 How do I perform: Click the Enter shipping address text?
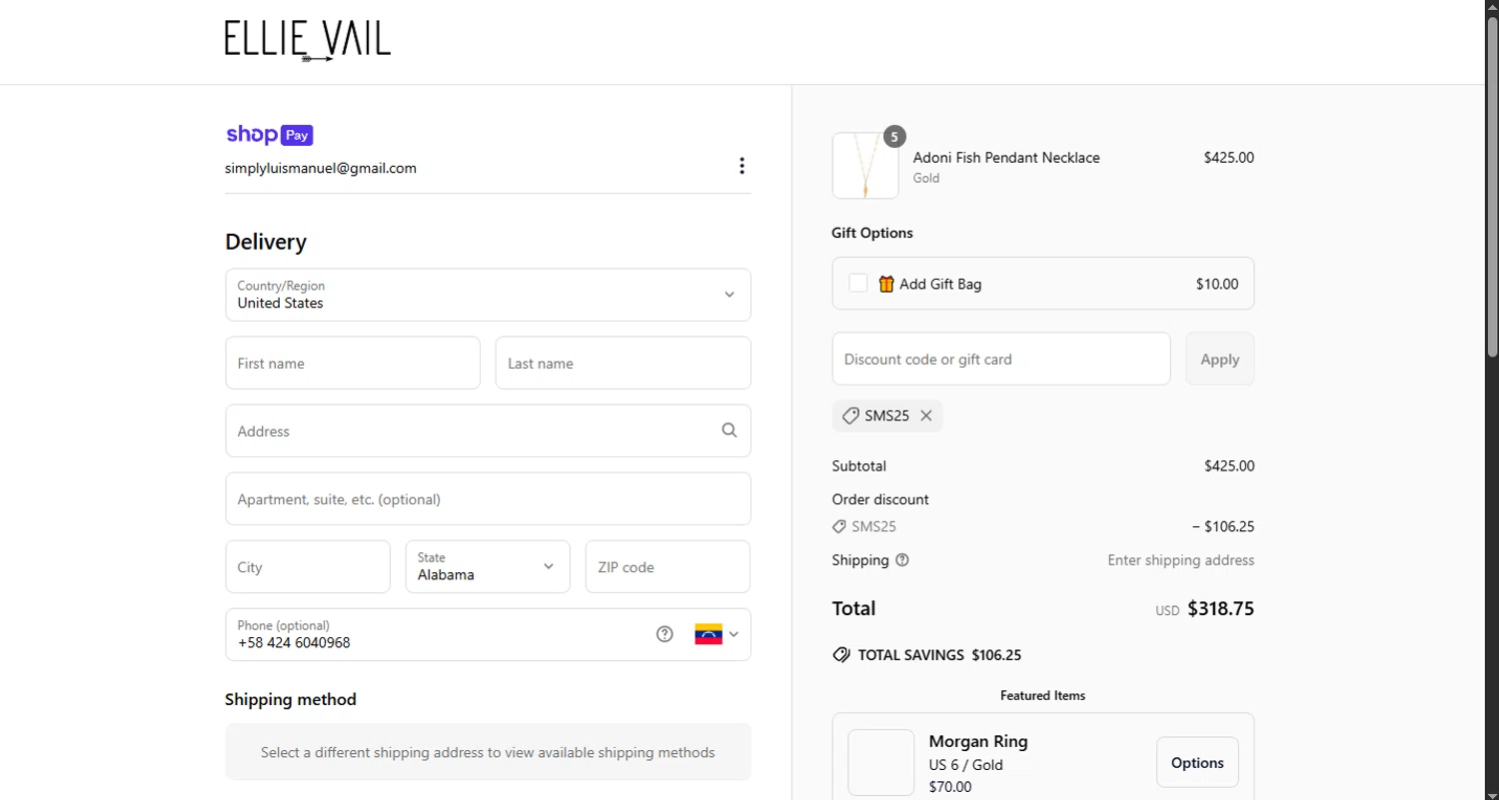[x=1181, y=560]
